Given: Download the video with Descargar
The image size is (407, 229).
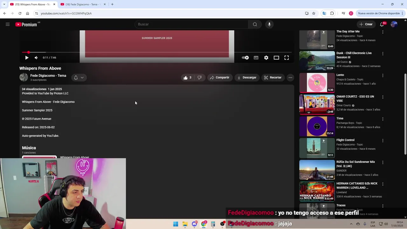Looking at the screenshot, I should (x=247, y=77).
